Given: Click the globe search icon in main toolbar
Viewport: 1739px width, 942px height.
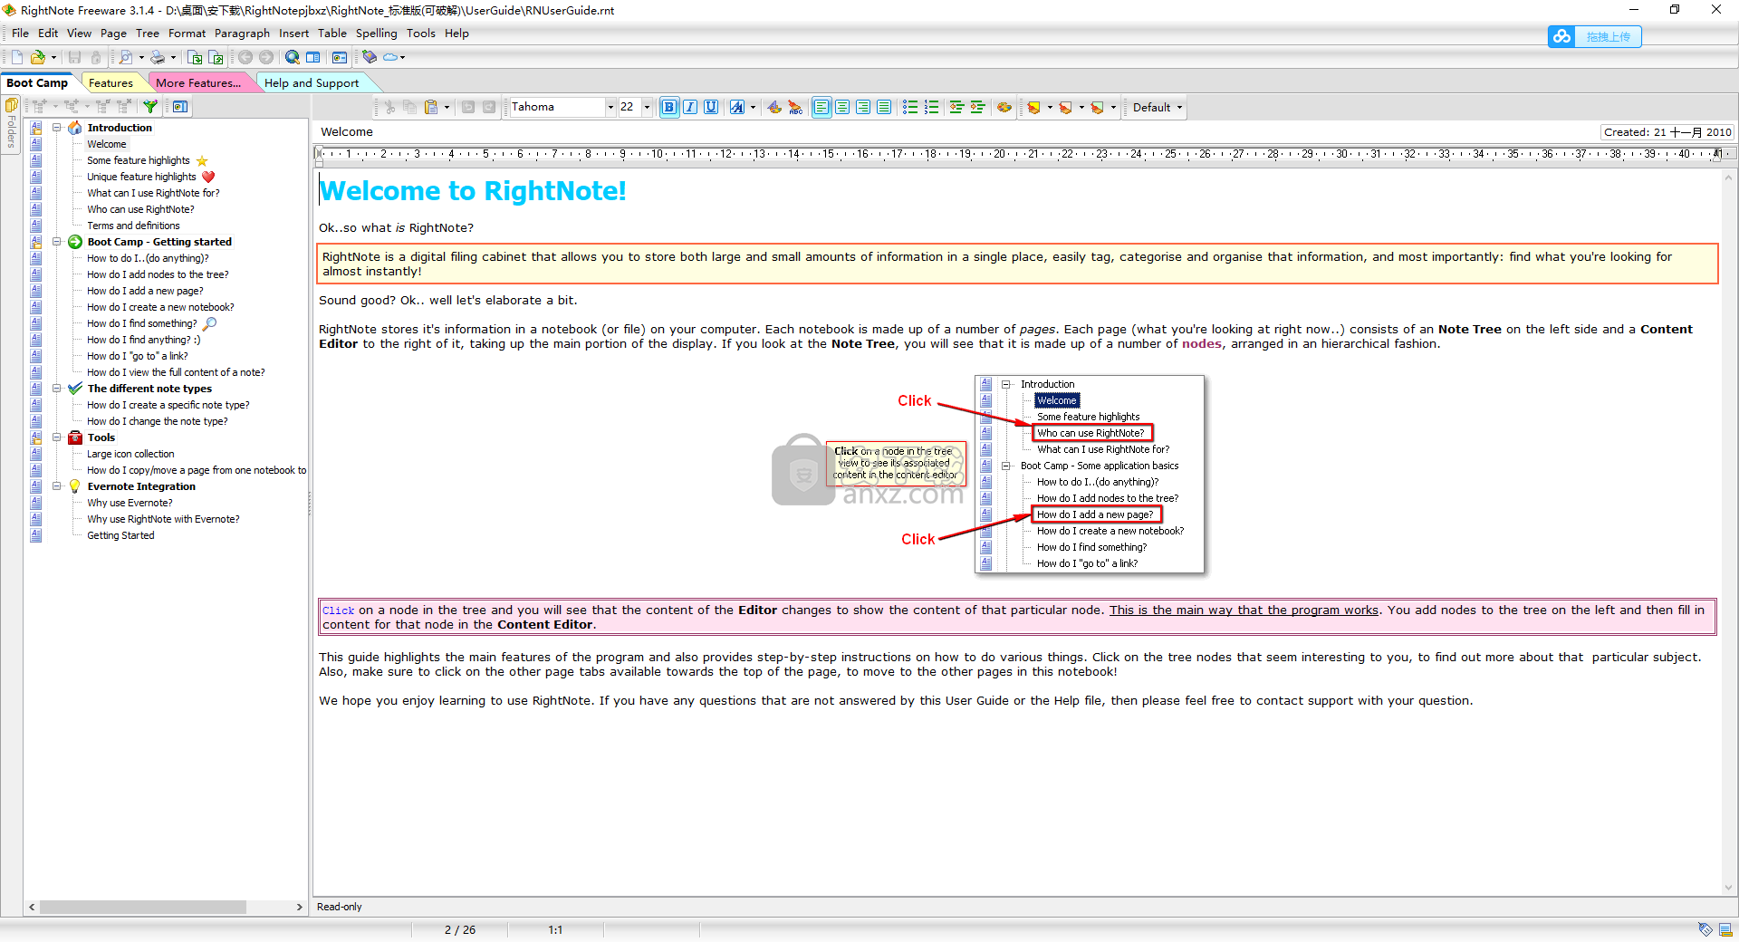Looking at the screenshot, I should click(293, 57).
